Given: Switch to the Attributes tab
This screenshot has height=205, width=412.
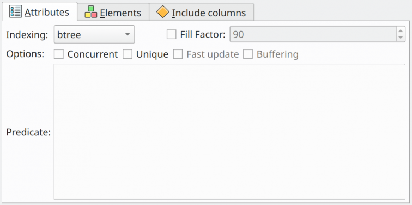Looking at the screenshot, I should tap(40, 11).
